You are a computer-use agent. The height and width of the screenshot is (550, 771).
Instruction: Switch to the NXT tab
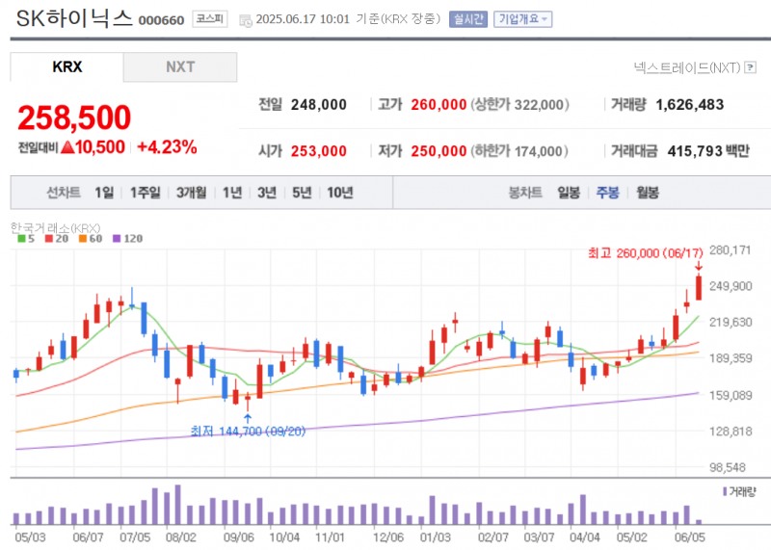pos(180,67)
